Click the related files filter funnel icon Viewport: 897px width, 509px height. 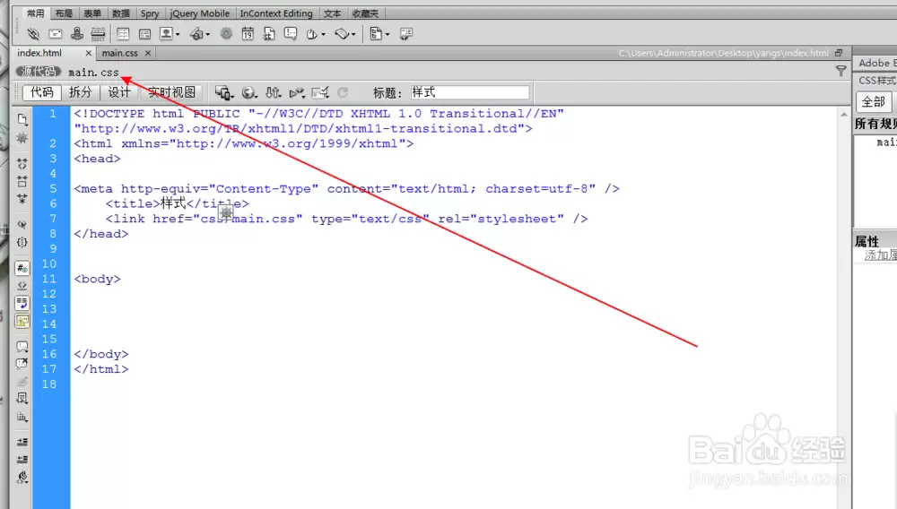coord(840,71)
